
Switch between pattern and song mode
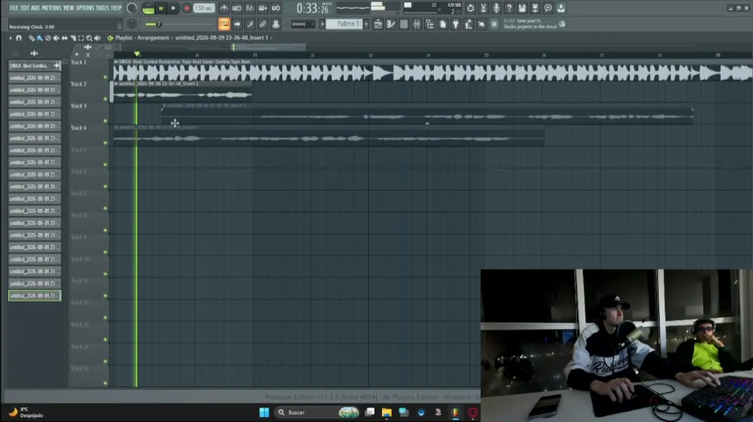pyautogui.click(x=148, y=8)
